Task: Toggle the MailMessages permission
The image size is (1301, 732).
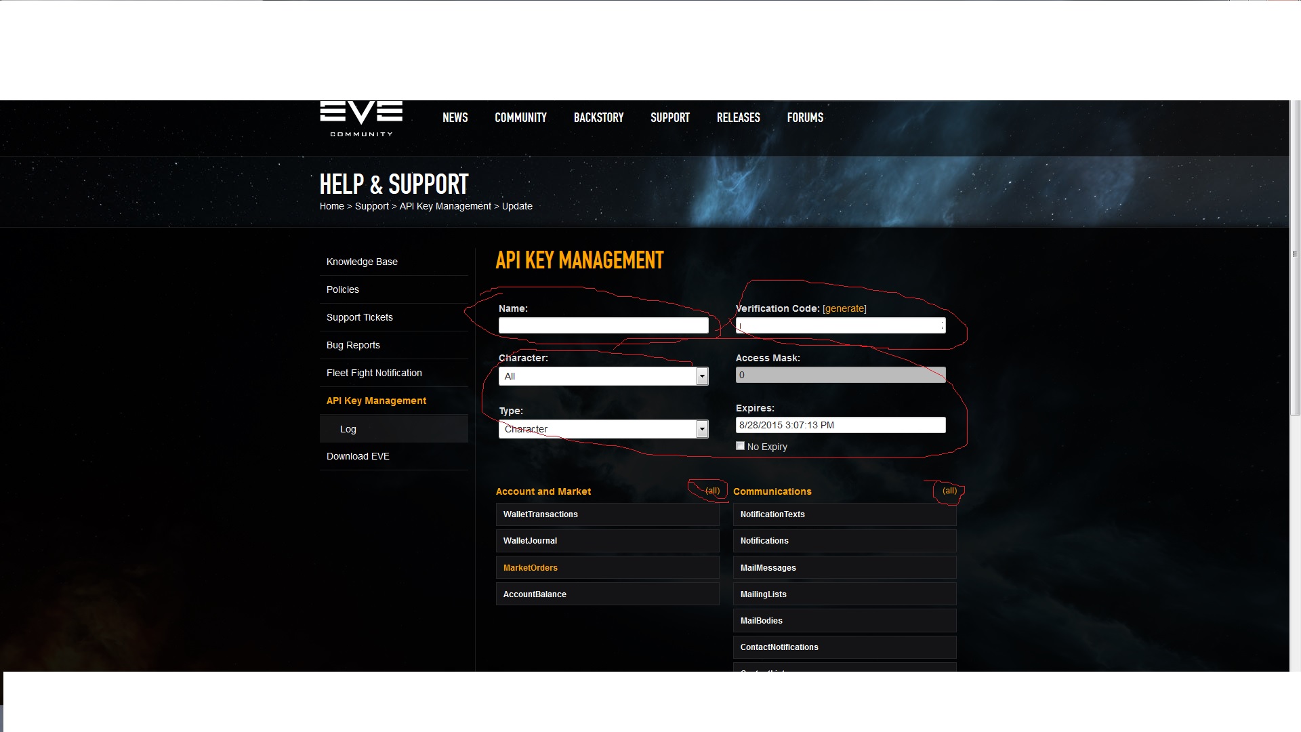Action: tap(844, 568)
